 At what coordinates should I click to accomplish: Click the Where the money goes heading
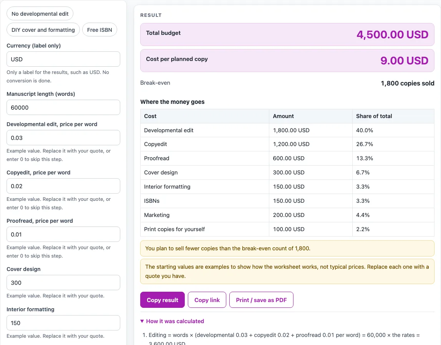172,102
